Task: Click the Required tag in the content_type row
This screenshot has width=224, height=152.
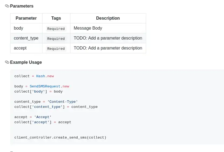Action: point(56,39)
